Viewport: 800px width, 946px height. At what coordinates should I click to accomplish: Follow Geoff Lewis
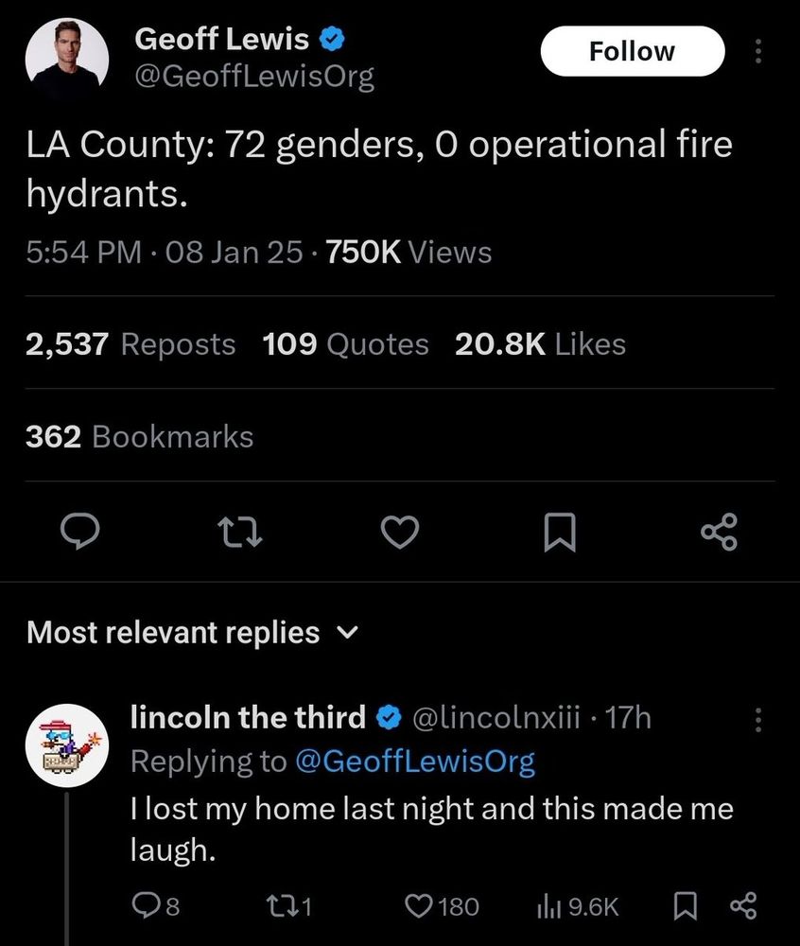click(633, 51)
